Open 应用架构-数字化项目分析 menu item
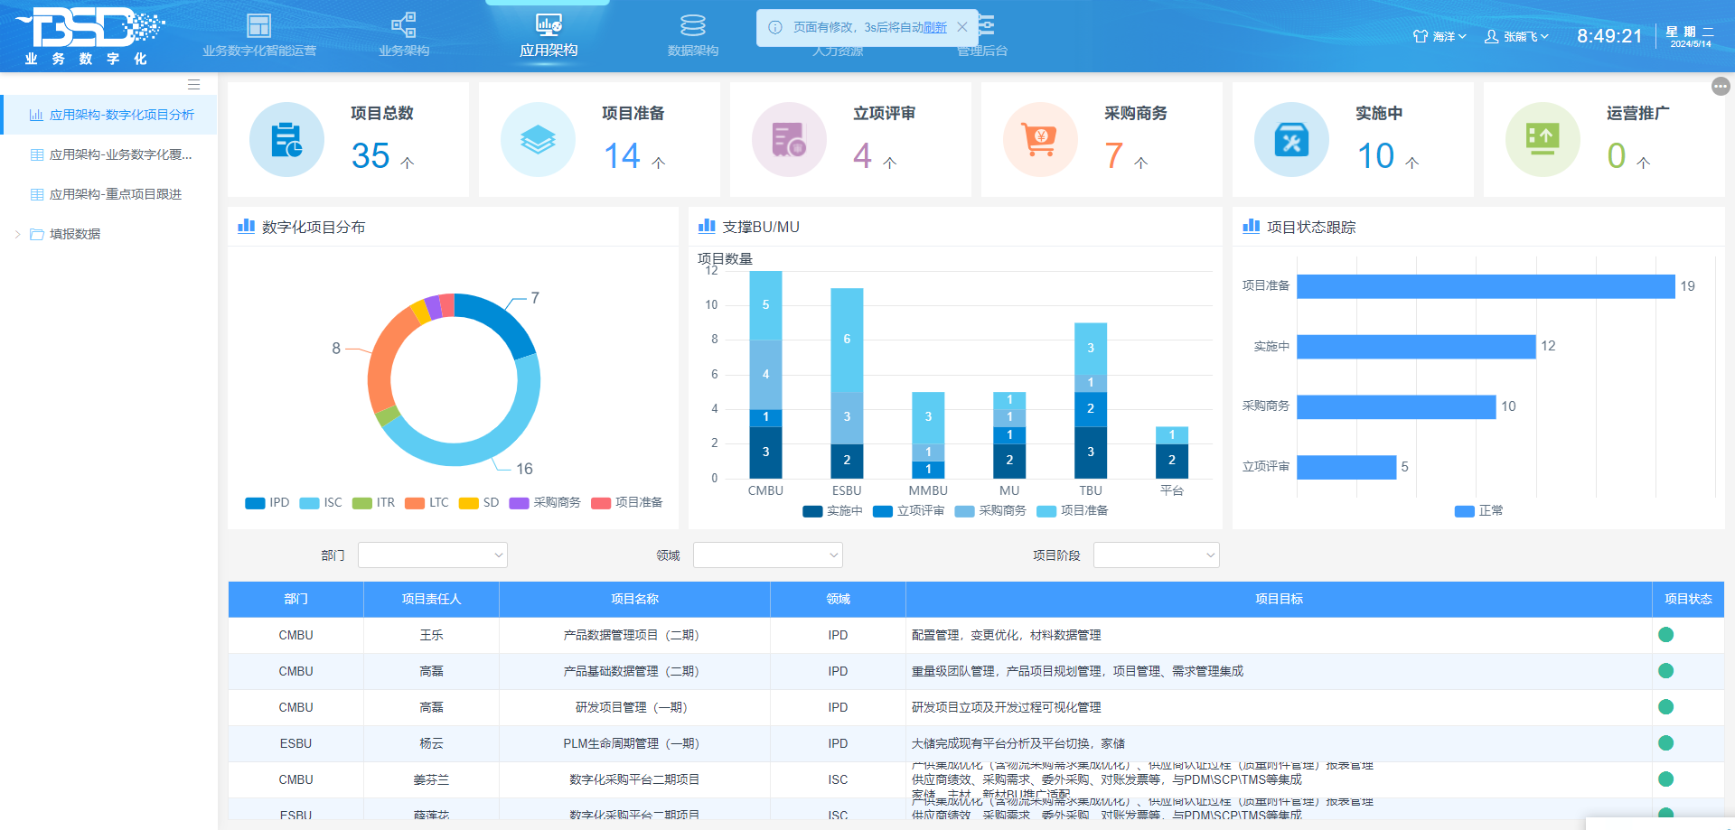Viewport: 1735px width, 830px height. 109,115
